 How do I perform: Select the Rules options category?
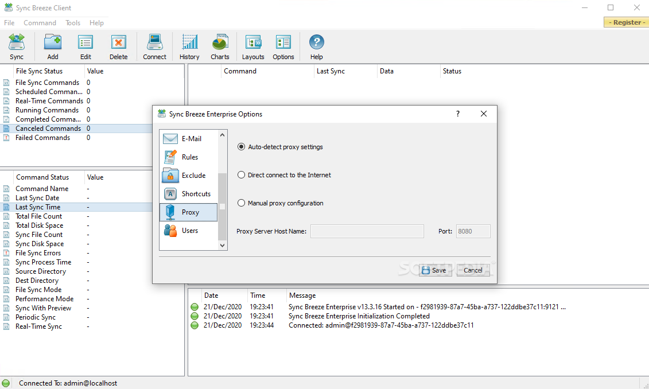tap(189, 157)
